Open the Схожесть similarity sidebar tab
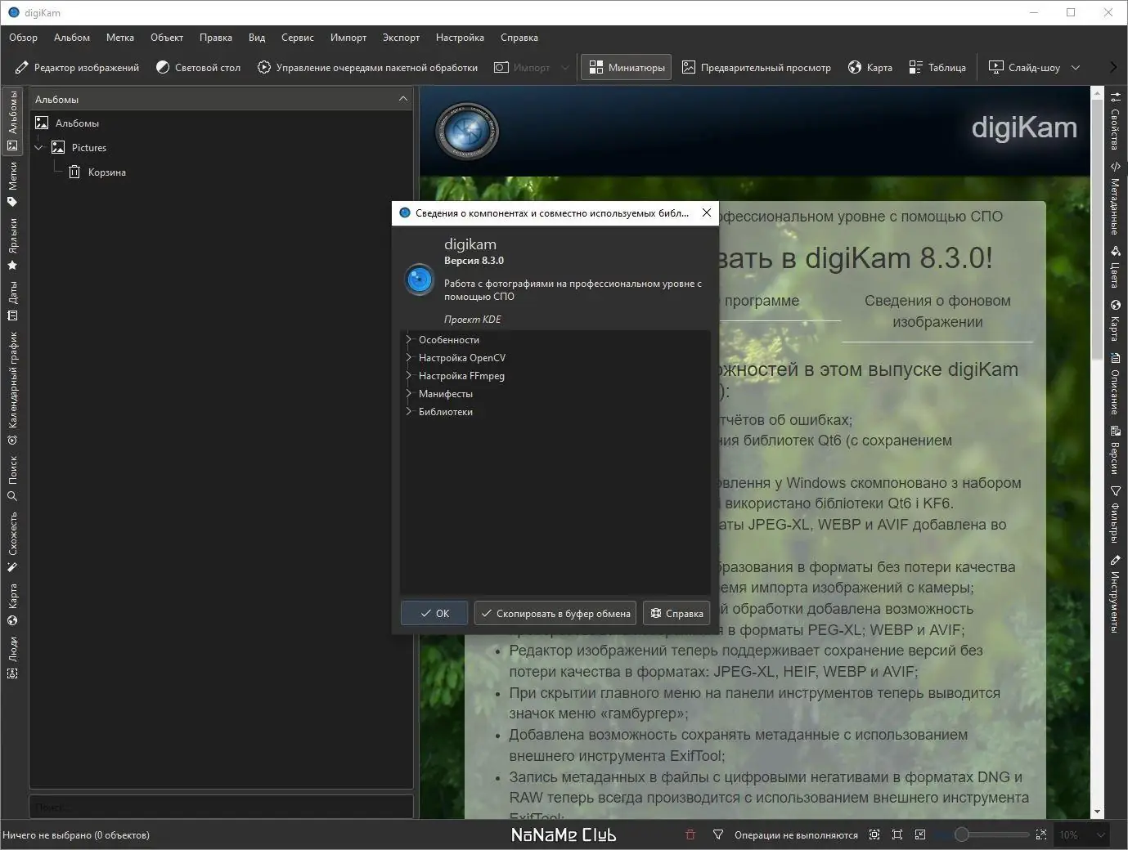This screenshot has height=850, width=1128. pos(12,542)
